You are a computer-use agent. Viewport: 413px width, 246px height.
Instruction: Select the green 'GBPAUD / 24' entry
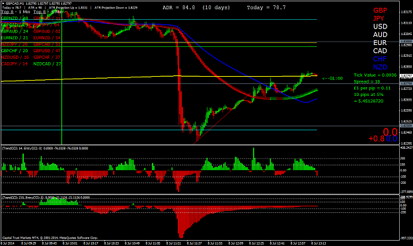point(15,31)
